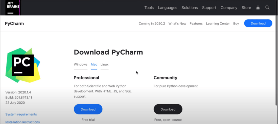Open Coming in 2020.2 page

(152, 23)
